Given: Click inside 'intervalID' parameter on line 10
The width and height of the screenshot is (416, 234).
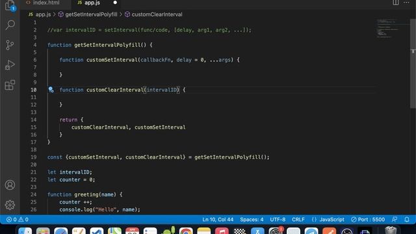Looking at the screenshot, I should [x=162, y=90].
